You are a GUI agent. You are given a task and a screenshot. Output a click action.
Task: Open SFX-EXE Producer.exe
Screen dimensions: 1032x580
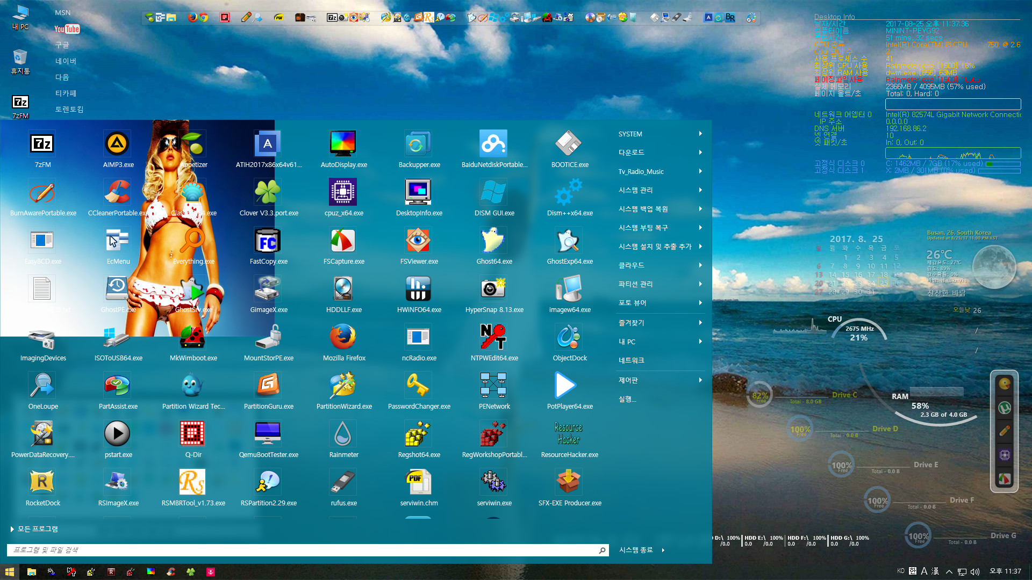point(569,488)
